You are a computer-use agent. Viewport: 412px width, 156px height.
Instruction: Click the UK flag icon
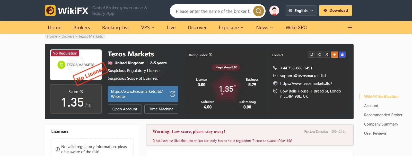(x=110, y=63)
